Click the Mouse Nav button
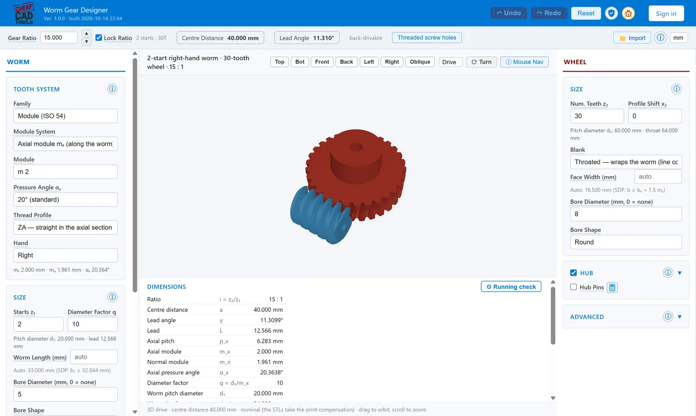This screenshot has width=696, height=416. (x=524, y=62)
